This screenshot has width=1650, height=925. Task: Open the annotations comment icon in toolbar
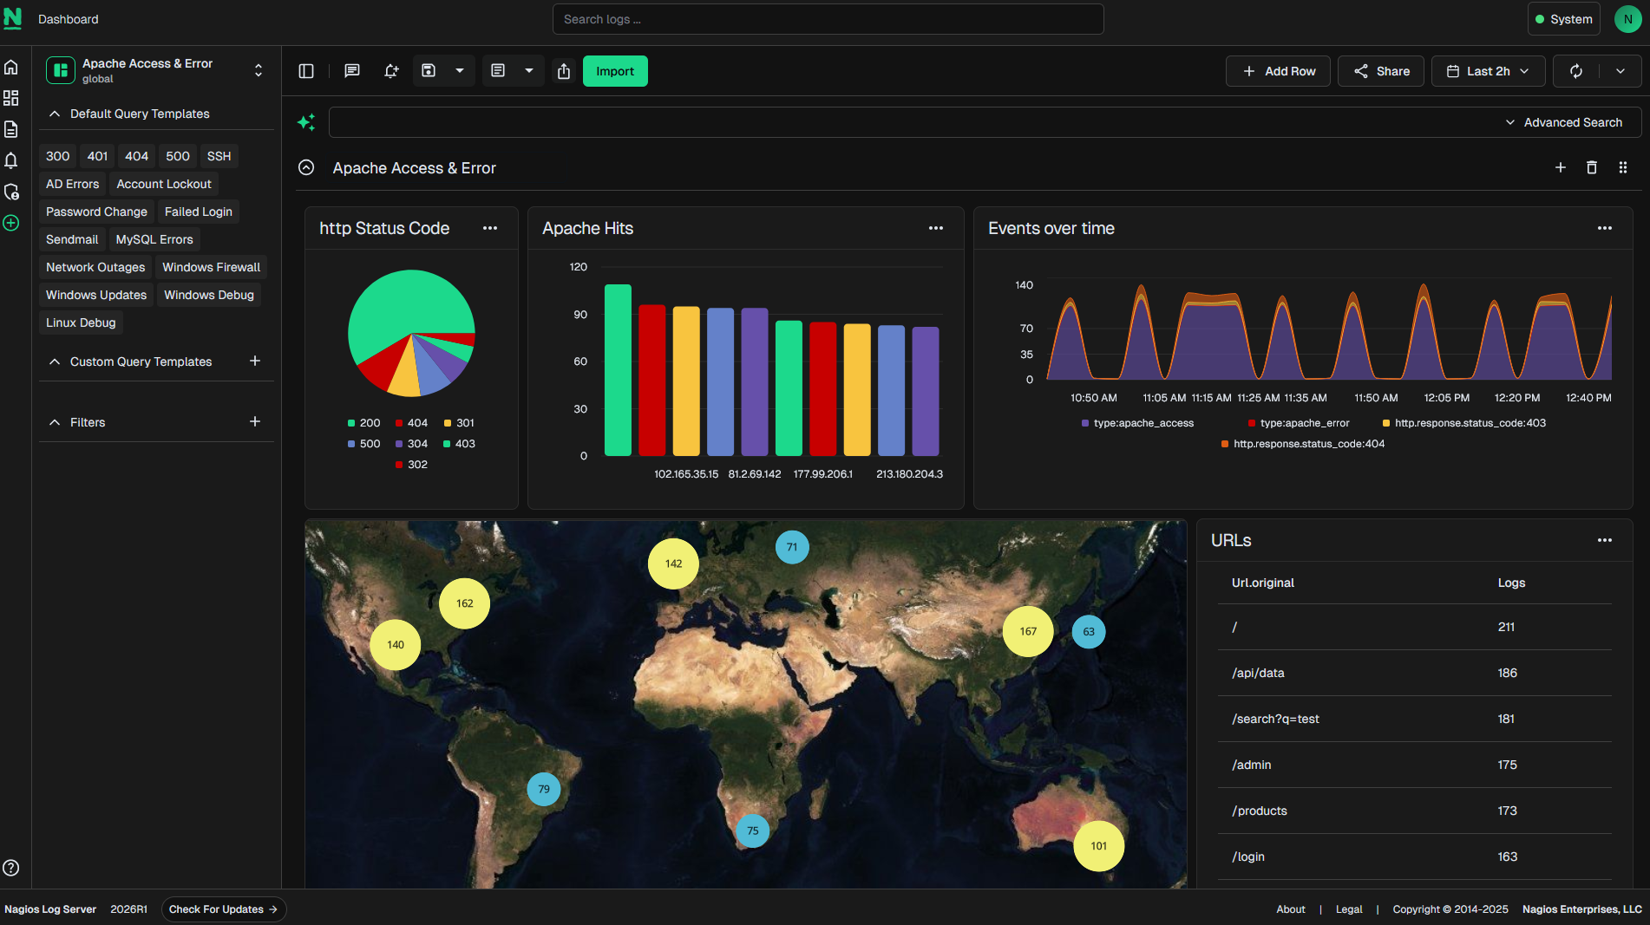tap(351, 71)
